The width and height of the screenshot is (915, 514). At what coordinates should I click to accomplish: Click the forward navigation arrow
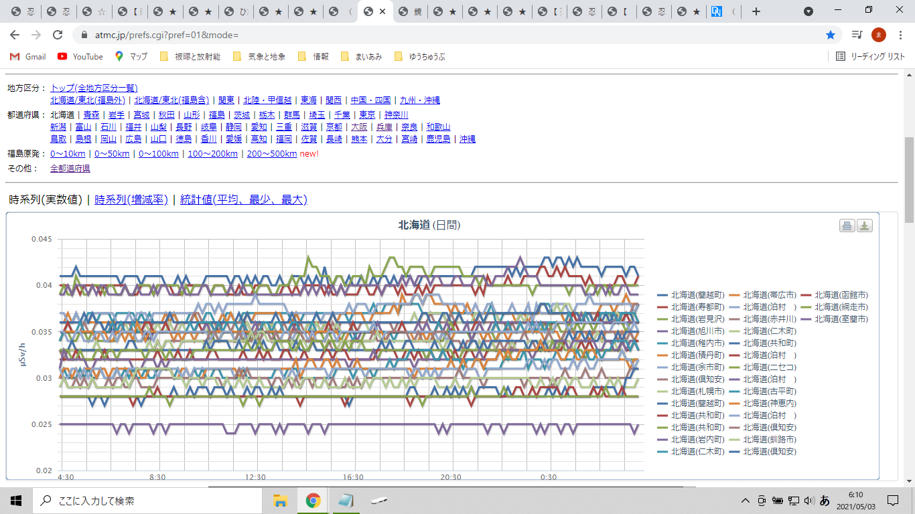click(x=36, y=35)
